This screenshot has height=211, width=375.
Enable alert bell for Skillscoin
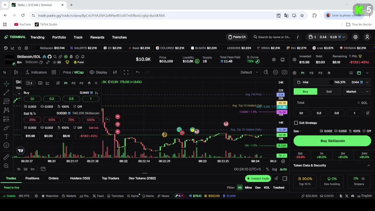(83, 57)
